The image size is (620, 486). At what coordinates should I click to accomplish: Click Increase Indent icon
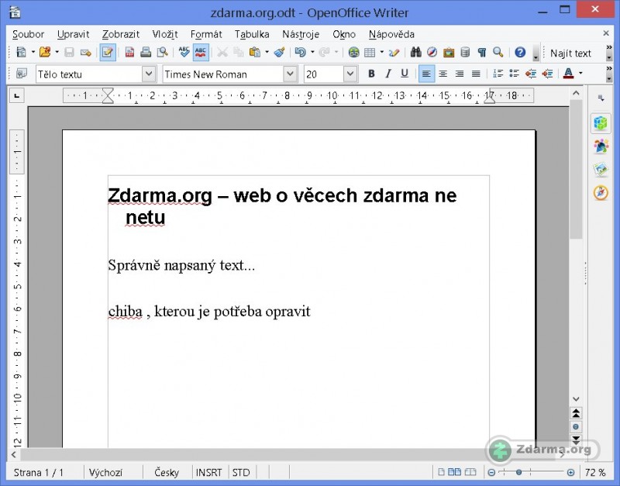click(547, 74)
